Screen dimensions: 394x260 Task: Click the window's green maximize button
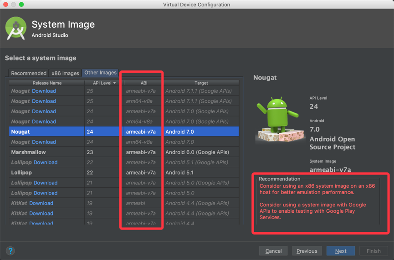[21, 4]
